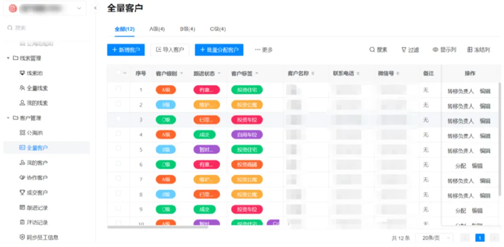Check the box for row 2
This screenshot has width=504, height=247.
(x=118, y=104)
